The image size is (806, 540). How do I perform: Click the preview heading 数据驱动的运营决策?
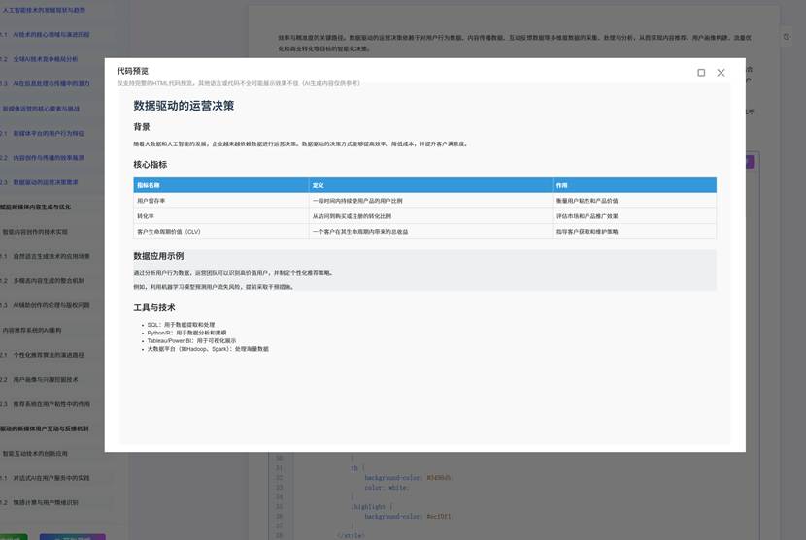[184, 106]
